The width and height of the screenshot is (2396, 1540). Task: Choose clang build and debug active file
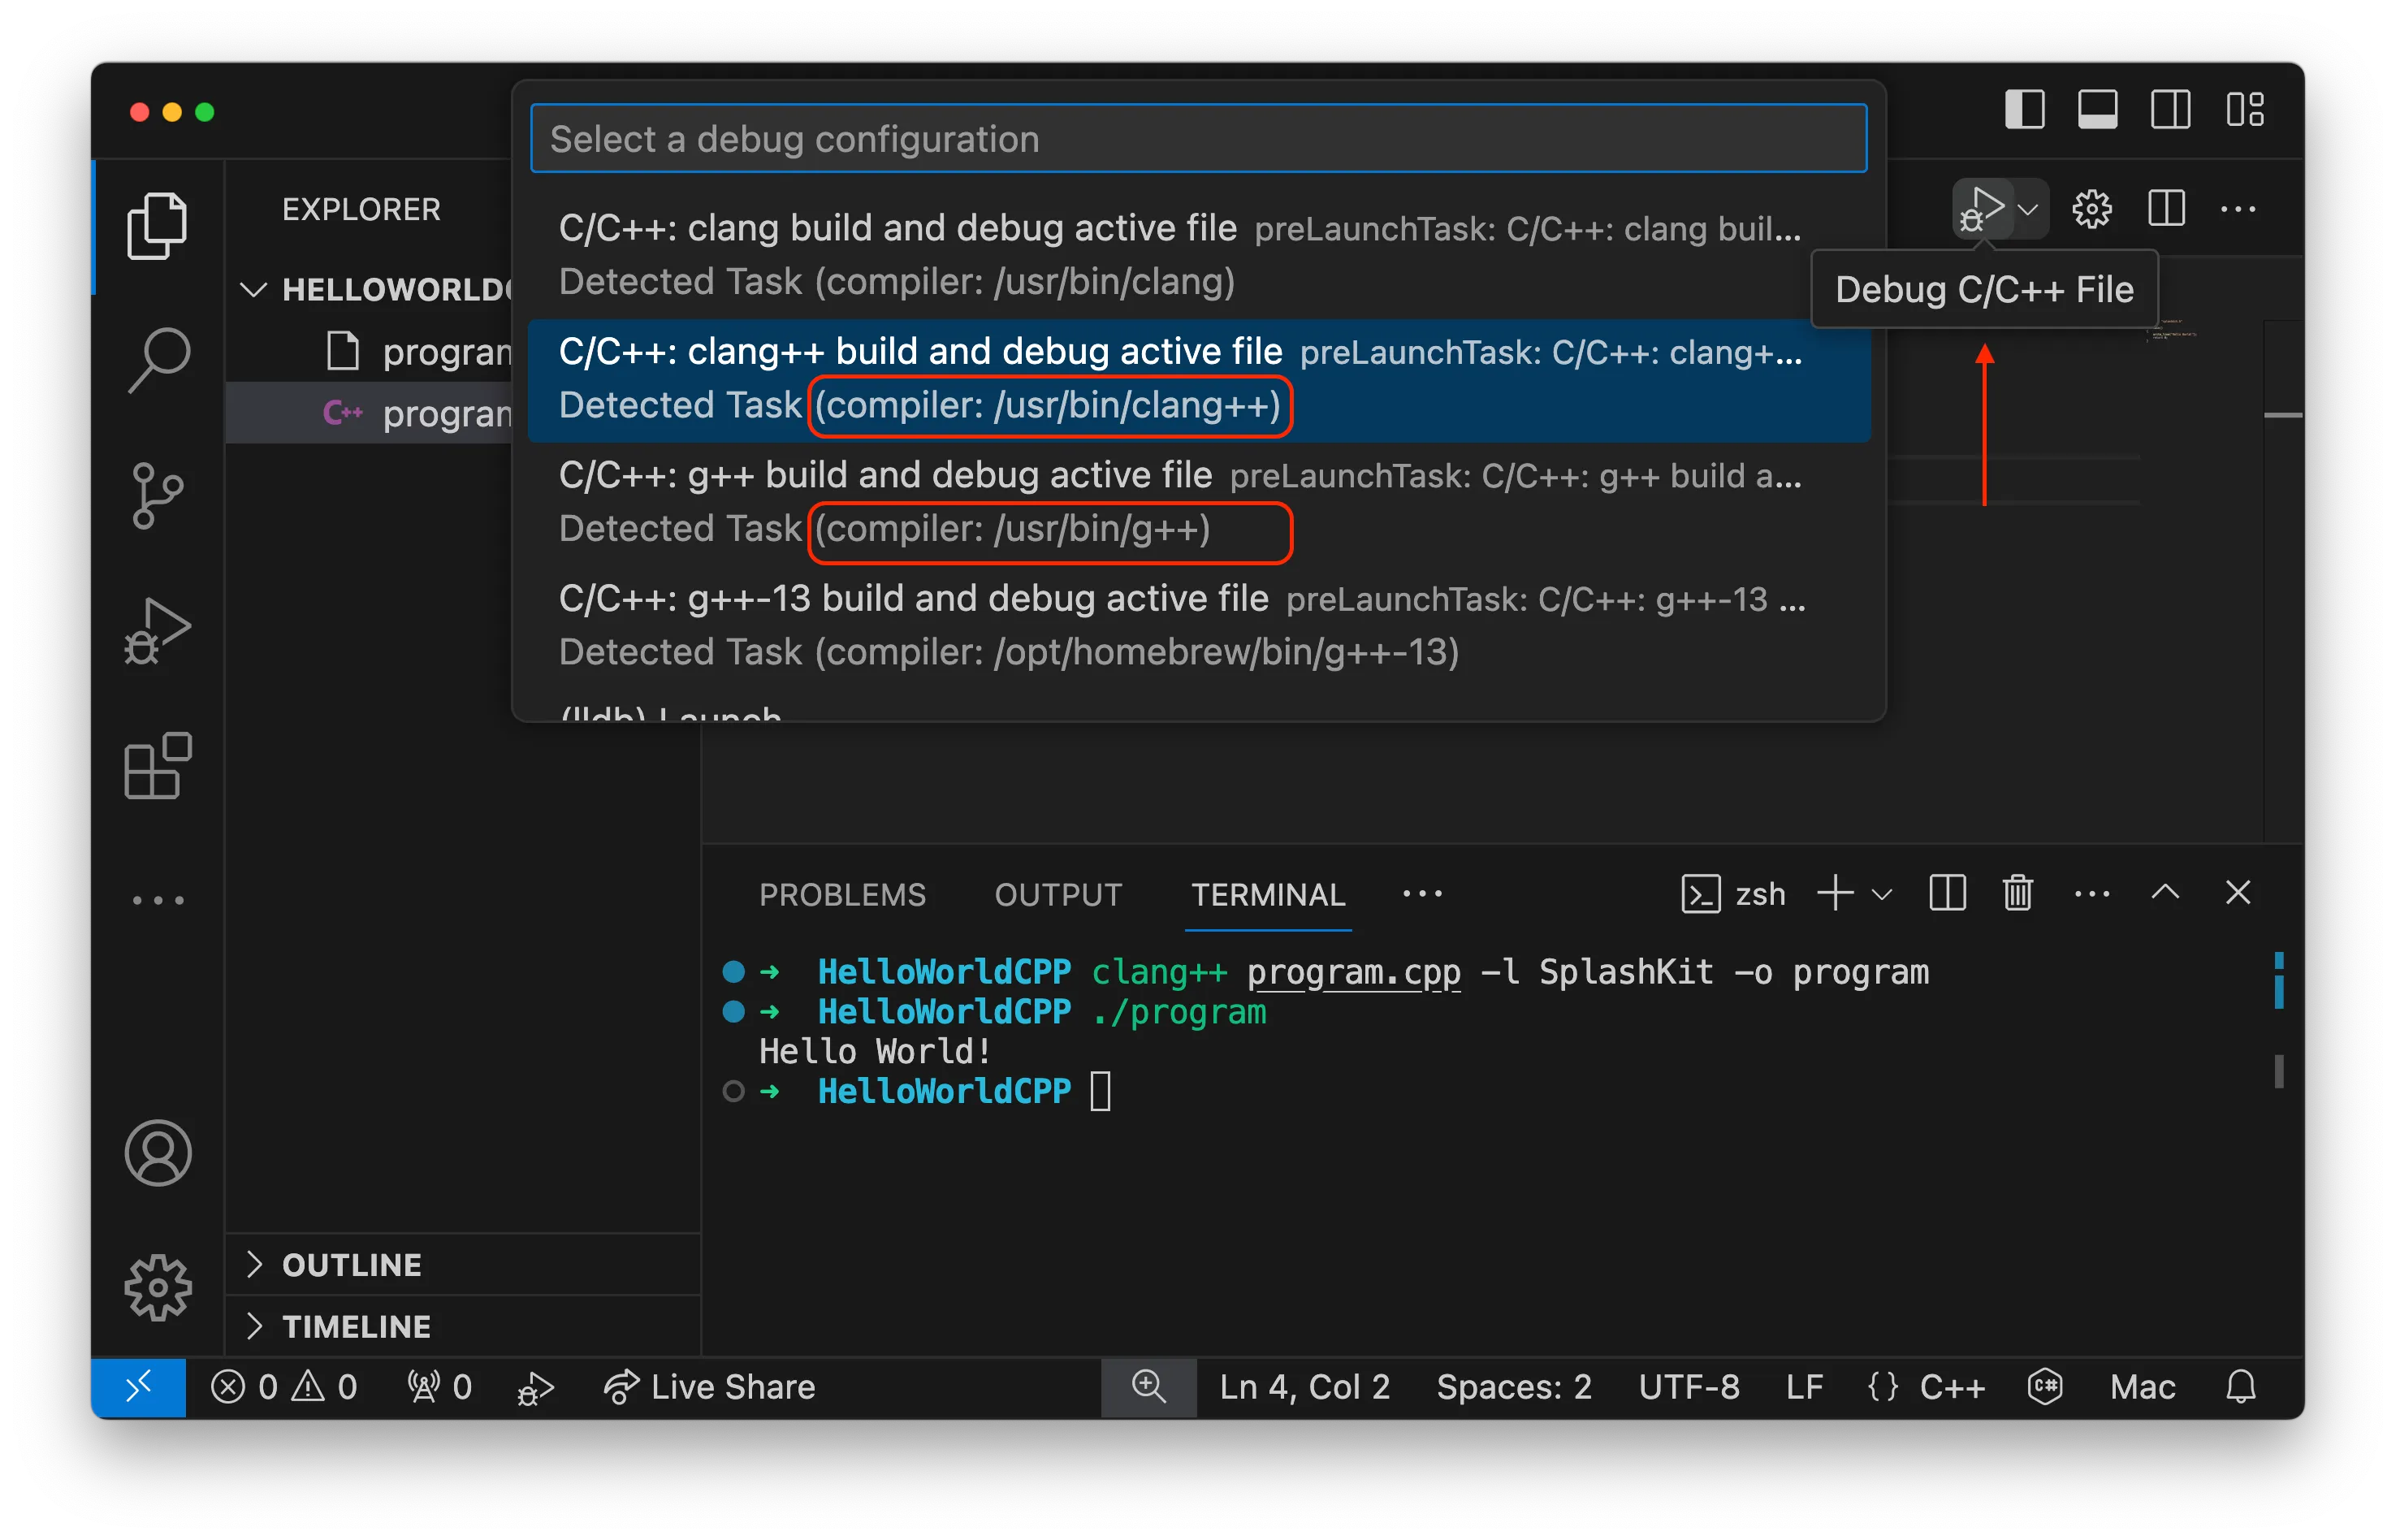click(x=1198, y=255)
